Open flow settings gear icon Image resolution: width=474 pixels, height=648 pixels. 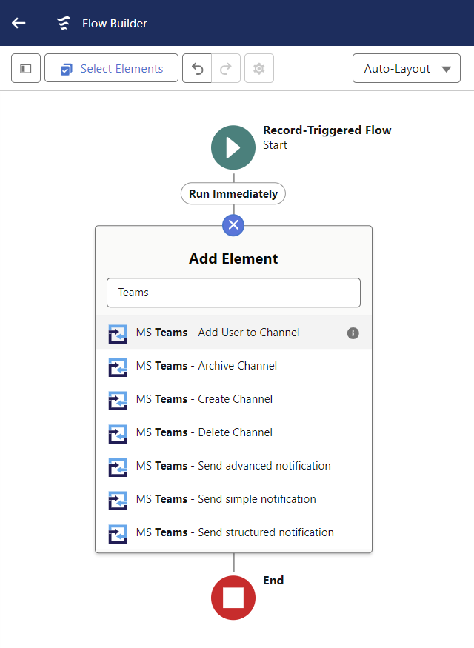point(259,68)
